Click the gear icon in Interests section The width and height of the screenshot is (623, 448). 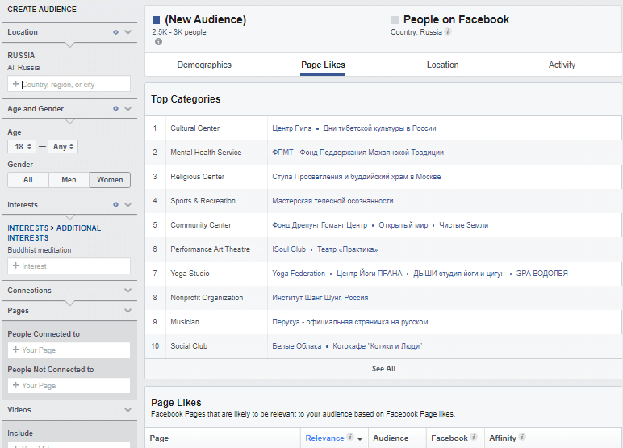click(x=115, y=205)
